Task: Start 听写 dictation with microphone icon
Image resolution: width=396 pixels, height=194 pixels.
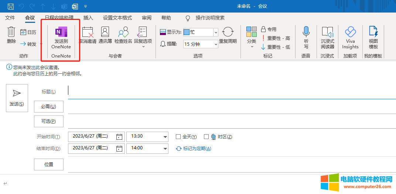Action: [x=306, y=32]
